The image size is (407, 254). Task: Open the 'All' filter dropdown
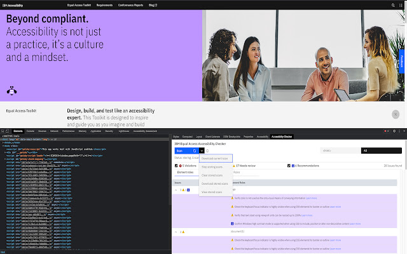click(382, 150)
